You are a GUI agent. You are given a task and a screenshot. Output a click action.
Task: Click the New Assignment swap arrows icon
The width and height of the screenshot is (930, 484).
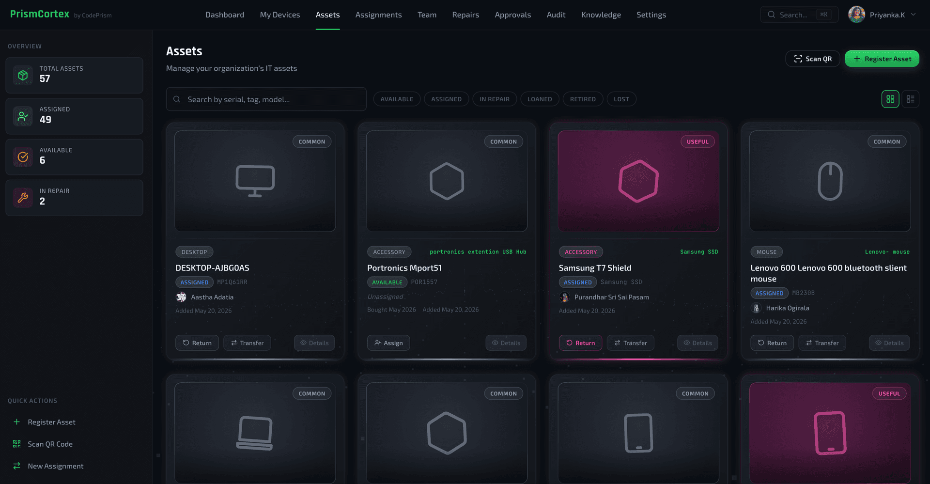click(x=16, y=466)
